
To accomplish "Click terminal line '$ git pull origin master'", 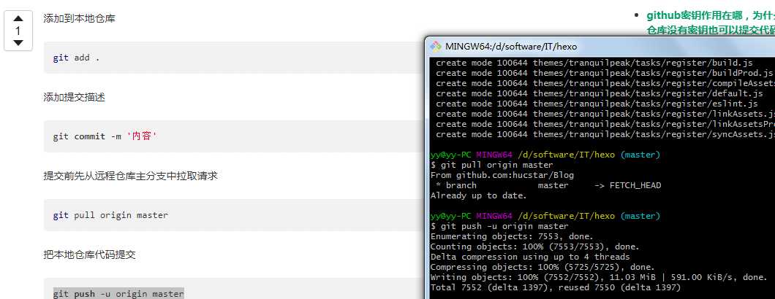I will click(x=492, y=165).
